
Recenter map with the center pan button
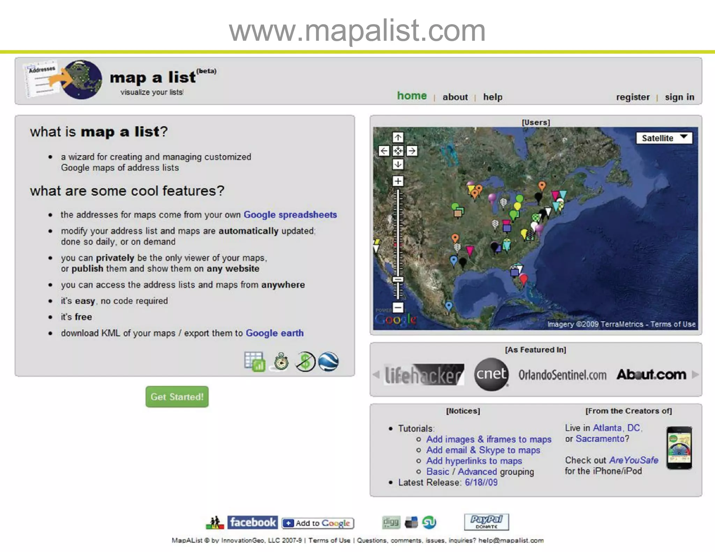point(398,151)
